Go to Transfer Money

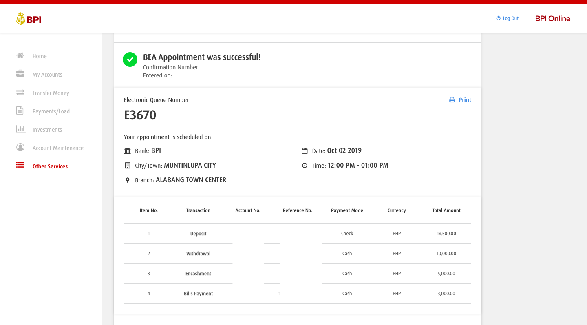point(51,93)
